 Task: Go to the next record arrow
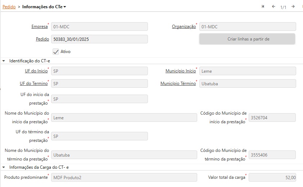[x=293, y=6]
